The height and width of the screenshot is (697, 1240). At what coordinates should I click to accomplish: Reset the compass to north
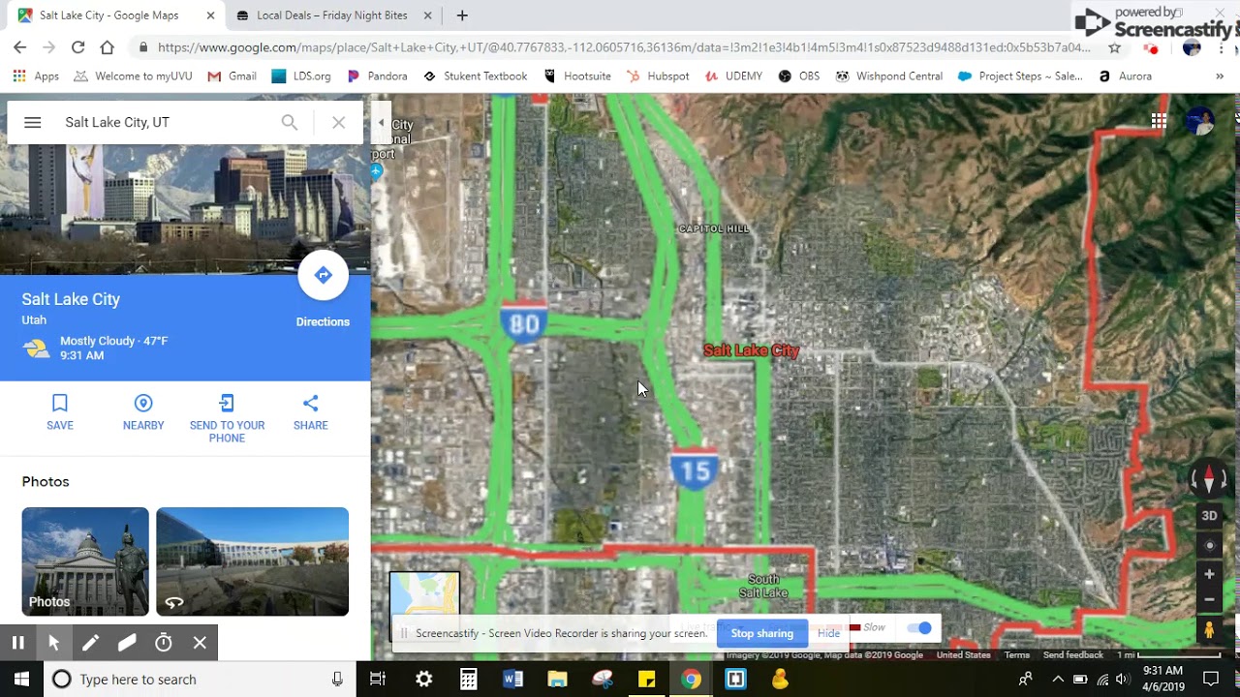click(x=1209, y=479)
